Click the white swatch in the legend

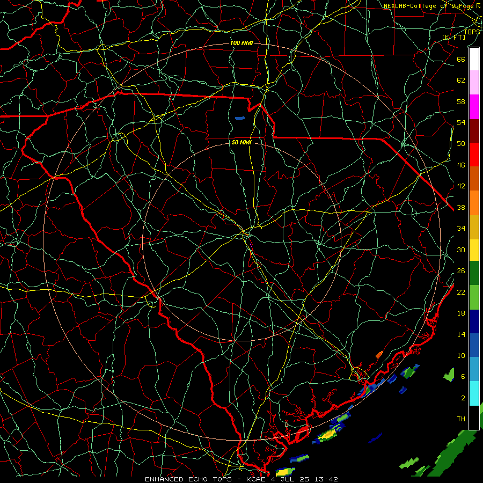[474, 59]
